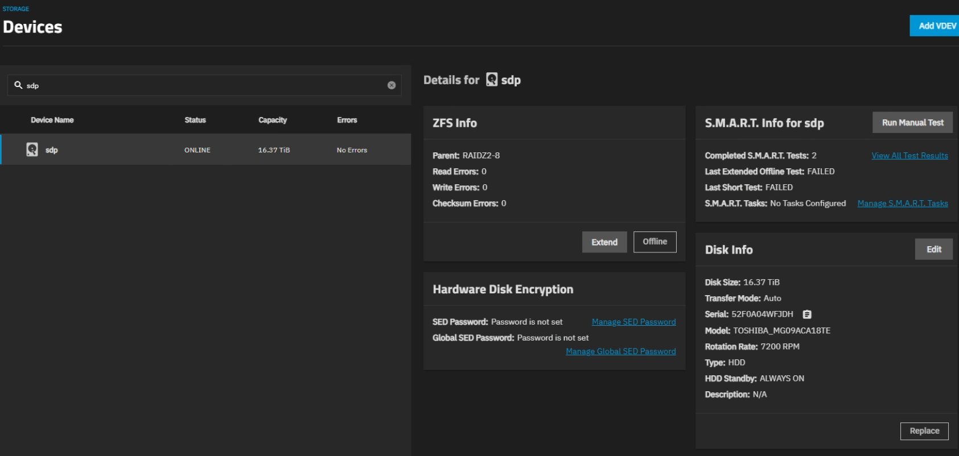
Task: Click the Parent RAIDZ2-8 value
Action: coord(481,156)
